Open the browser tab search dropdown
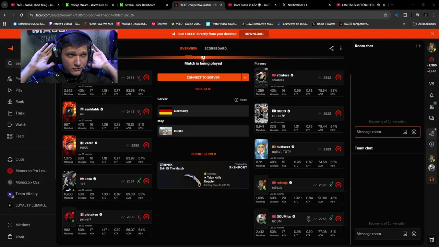 coord(4,5)
